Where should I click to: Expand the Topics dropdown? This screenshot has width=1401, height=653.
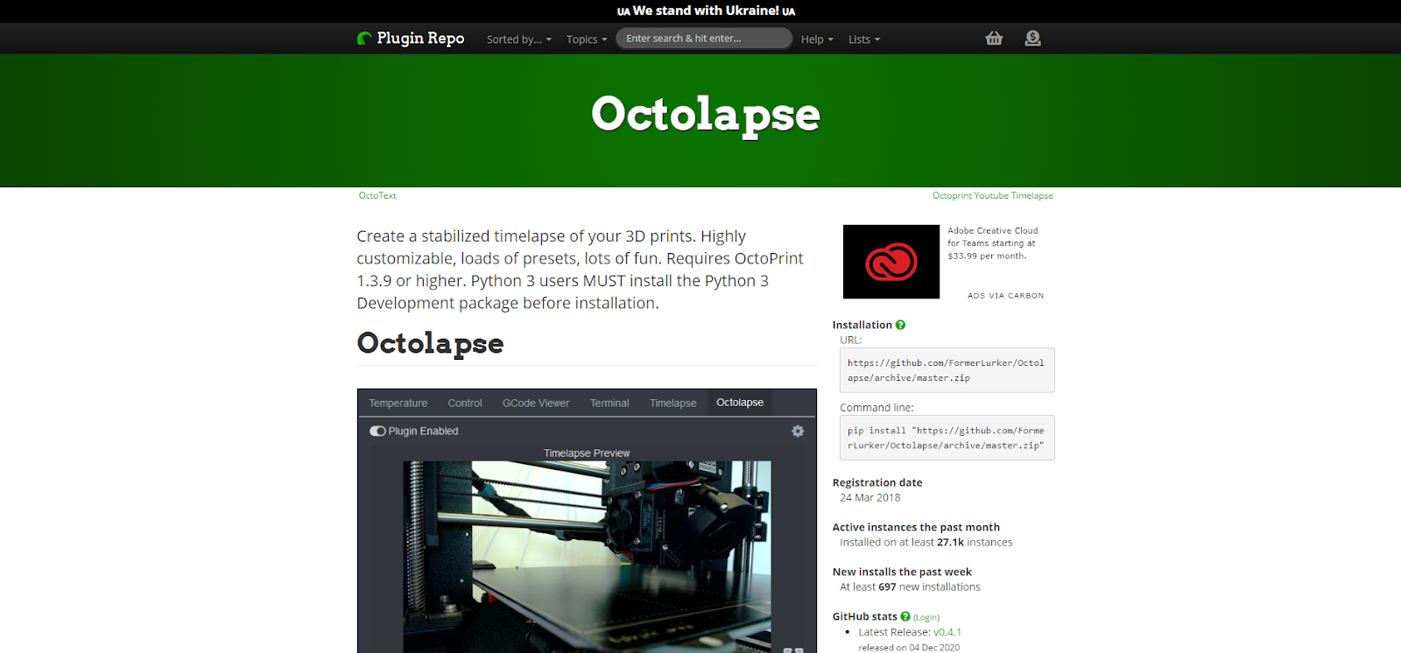(x=587, y=39)
